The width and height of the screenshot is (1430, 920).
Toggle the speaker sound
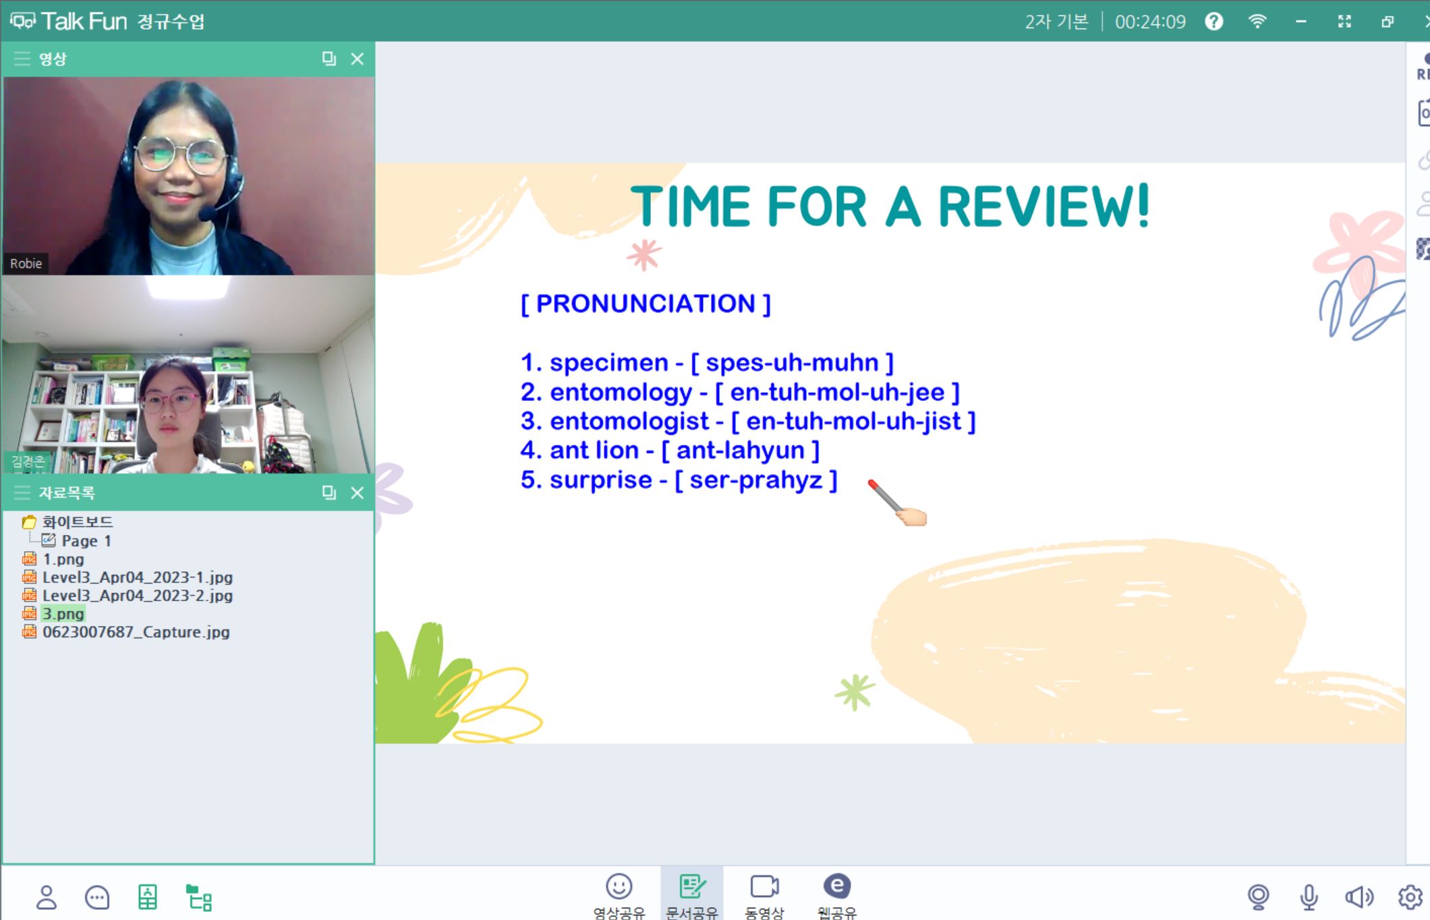pyautogui.click(x=1358, y=897)
